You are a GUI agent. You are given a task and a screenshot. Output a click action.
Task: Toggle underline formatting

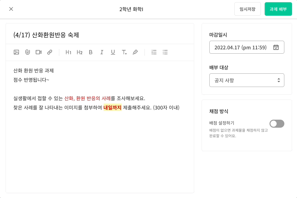pos(113,52)
